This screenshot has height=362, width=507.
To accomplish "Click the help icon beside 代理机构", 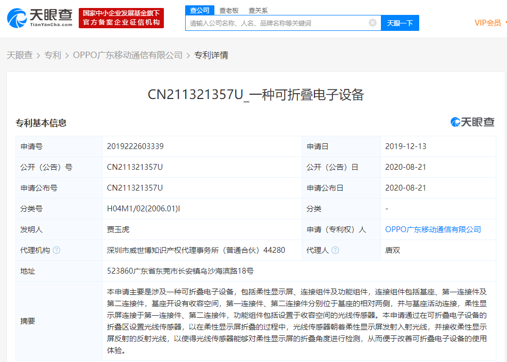I will pos(56,250).
